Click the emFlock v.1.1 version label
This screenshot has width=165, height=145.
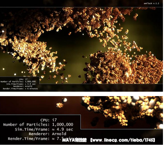pyautogui.click(x=151, y=4)
